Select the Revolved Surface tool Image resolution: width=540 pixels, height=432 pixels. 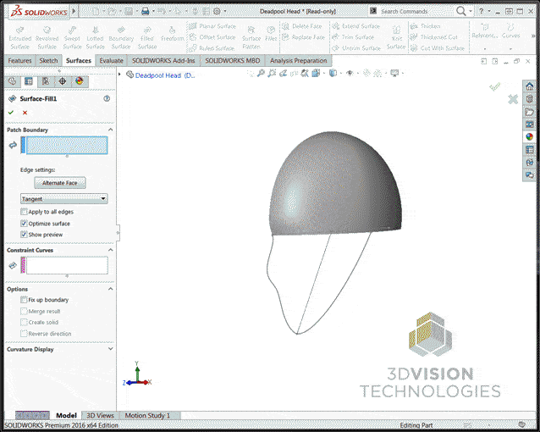[x=47, y=37]
